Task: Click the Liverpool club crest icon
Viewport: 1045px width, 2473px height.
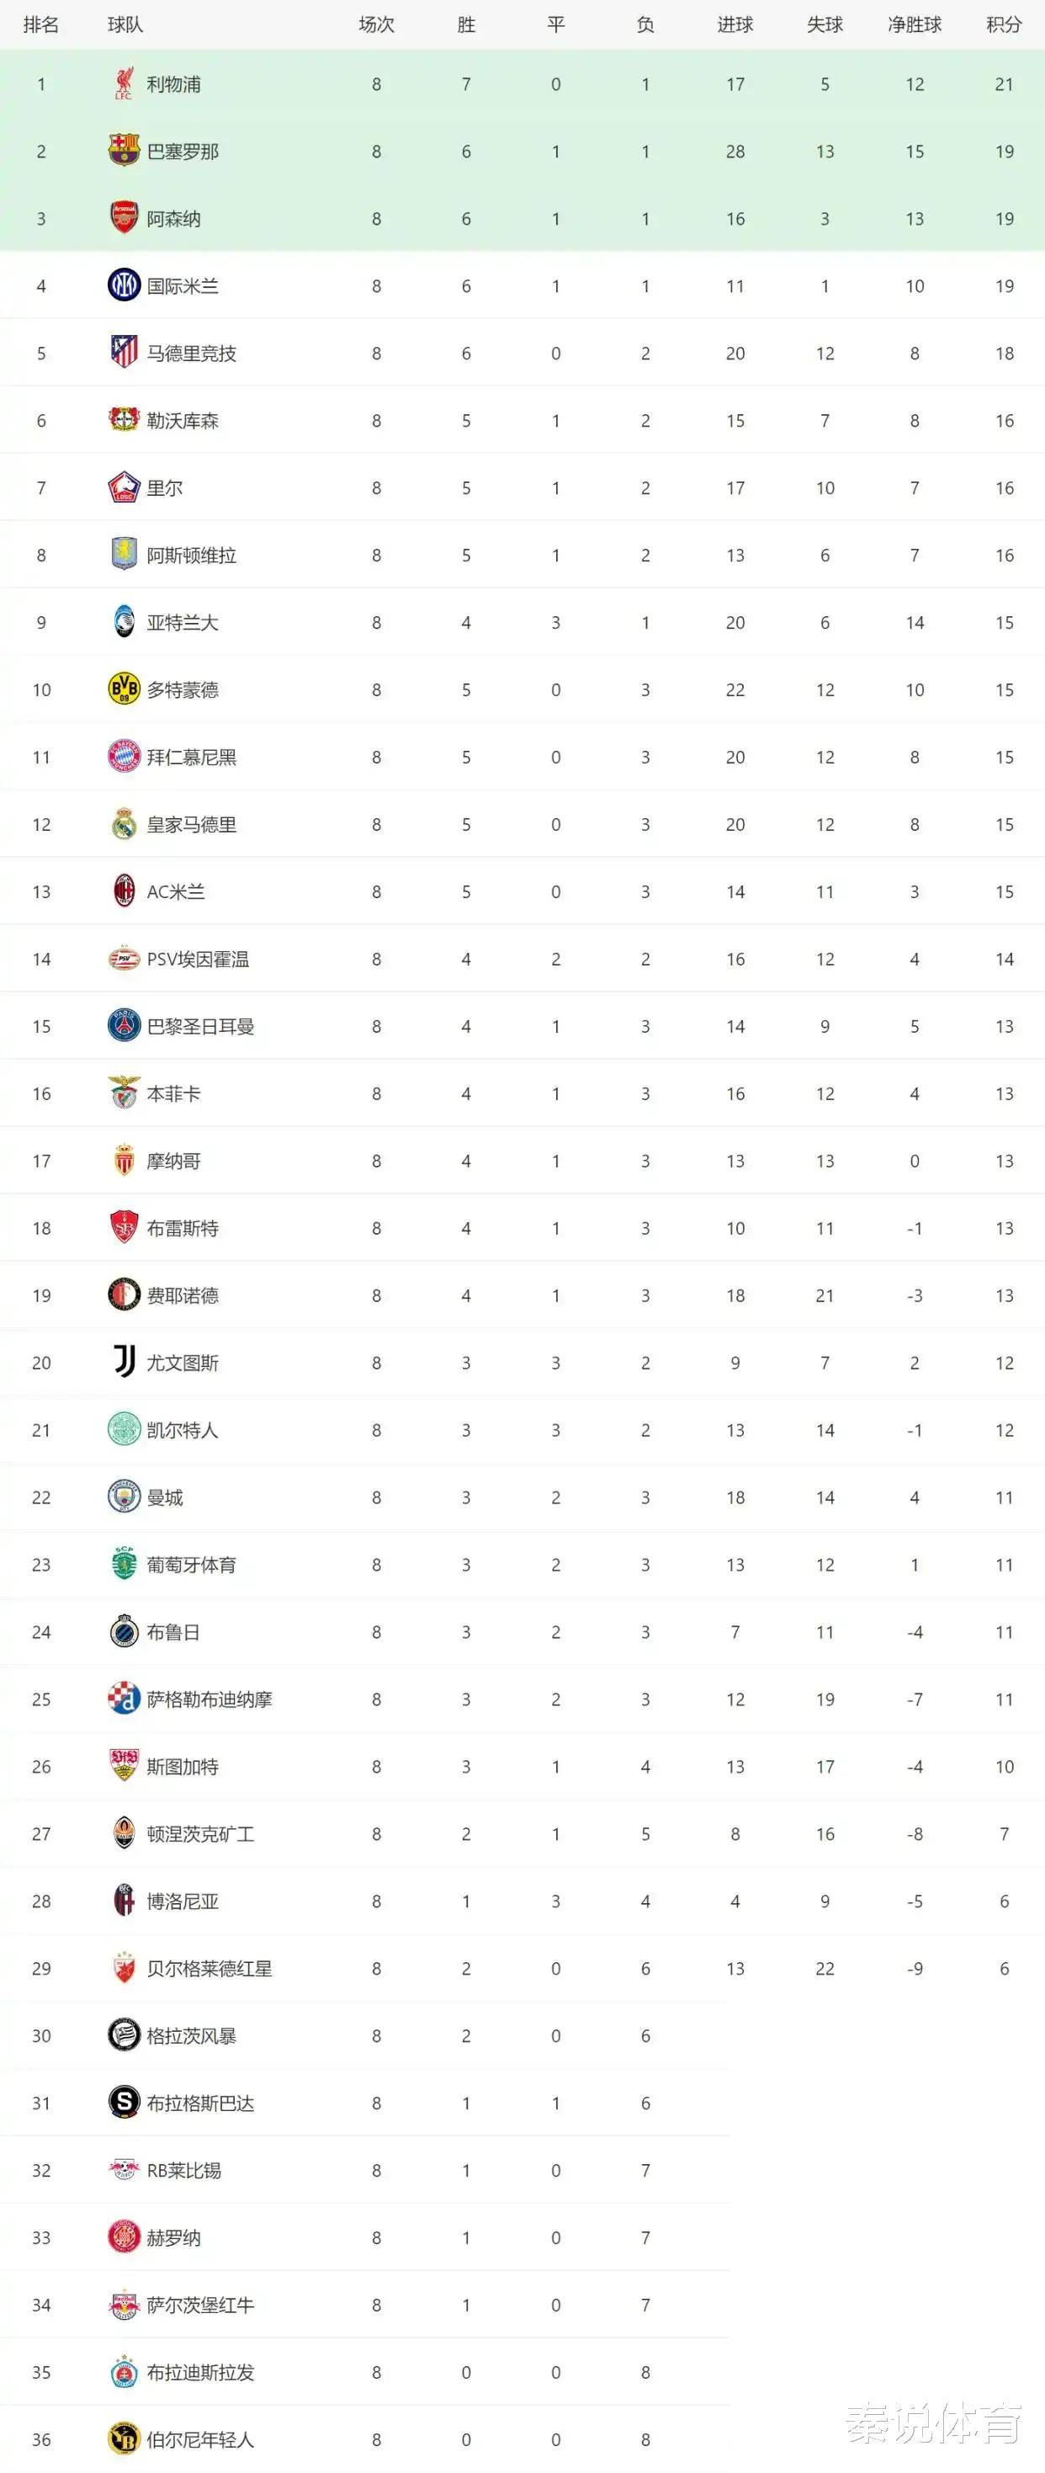Action: 124,83
